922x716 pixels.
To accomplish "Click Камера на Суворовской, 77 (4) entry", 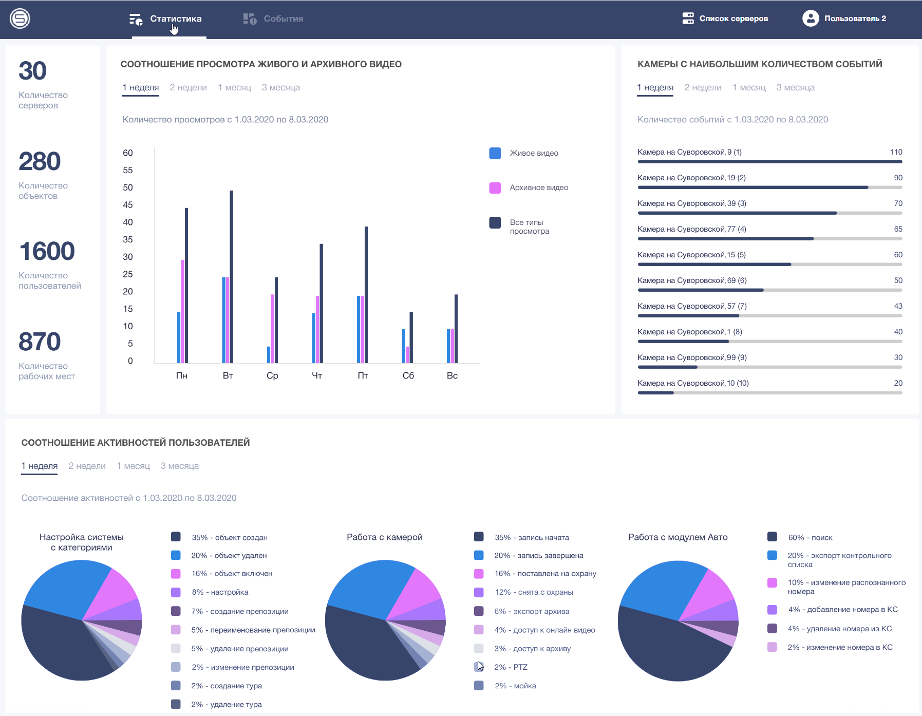I will click(x=691, y=229).
